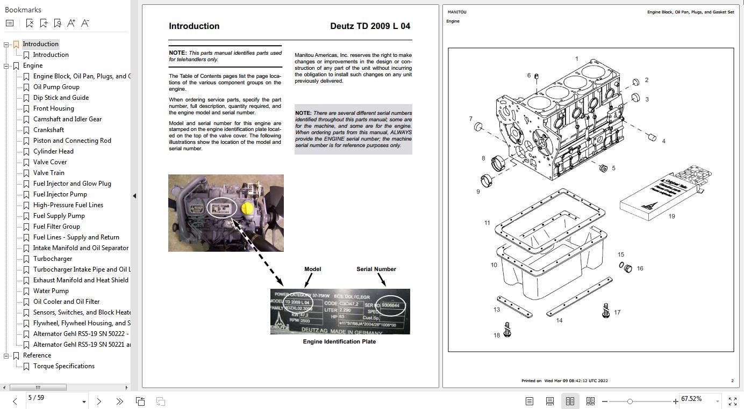Open the page number dropdown arrow
This screenshot has height=409, width=744.
(84, 401)
